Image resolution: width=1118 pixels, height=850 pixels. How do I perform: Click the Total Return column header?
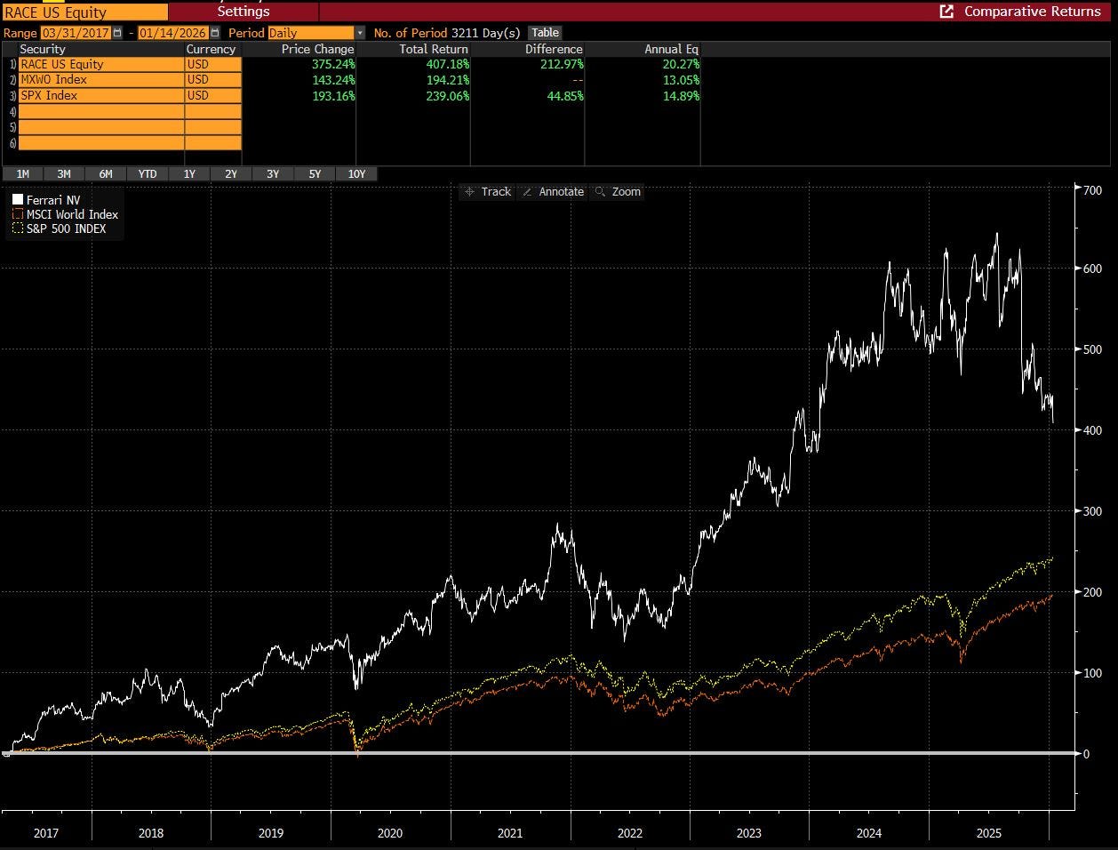click(x=435, y=49)
